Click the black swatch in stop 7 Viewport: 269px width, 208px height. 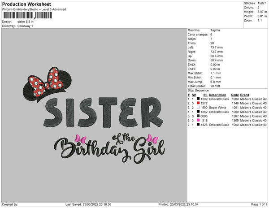coord(198,124)
